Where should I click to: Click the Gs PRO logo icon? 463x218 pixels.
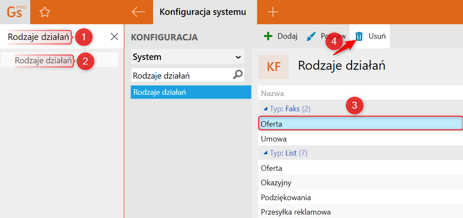click(x=15, y=12)
